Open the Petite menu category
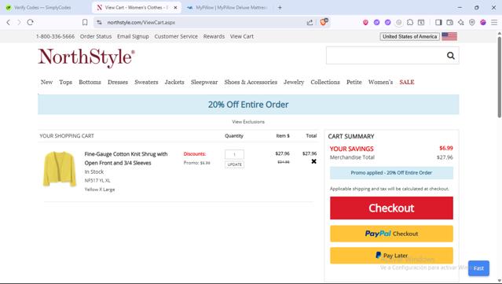This screenshot has height=284, width=502. point(354,82)
